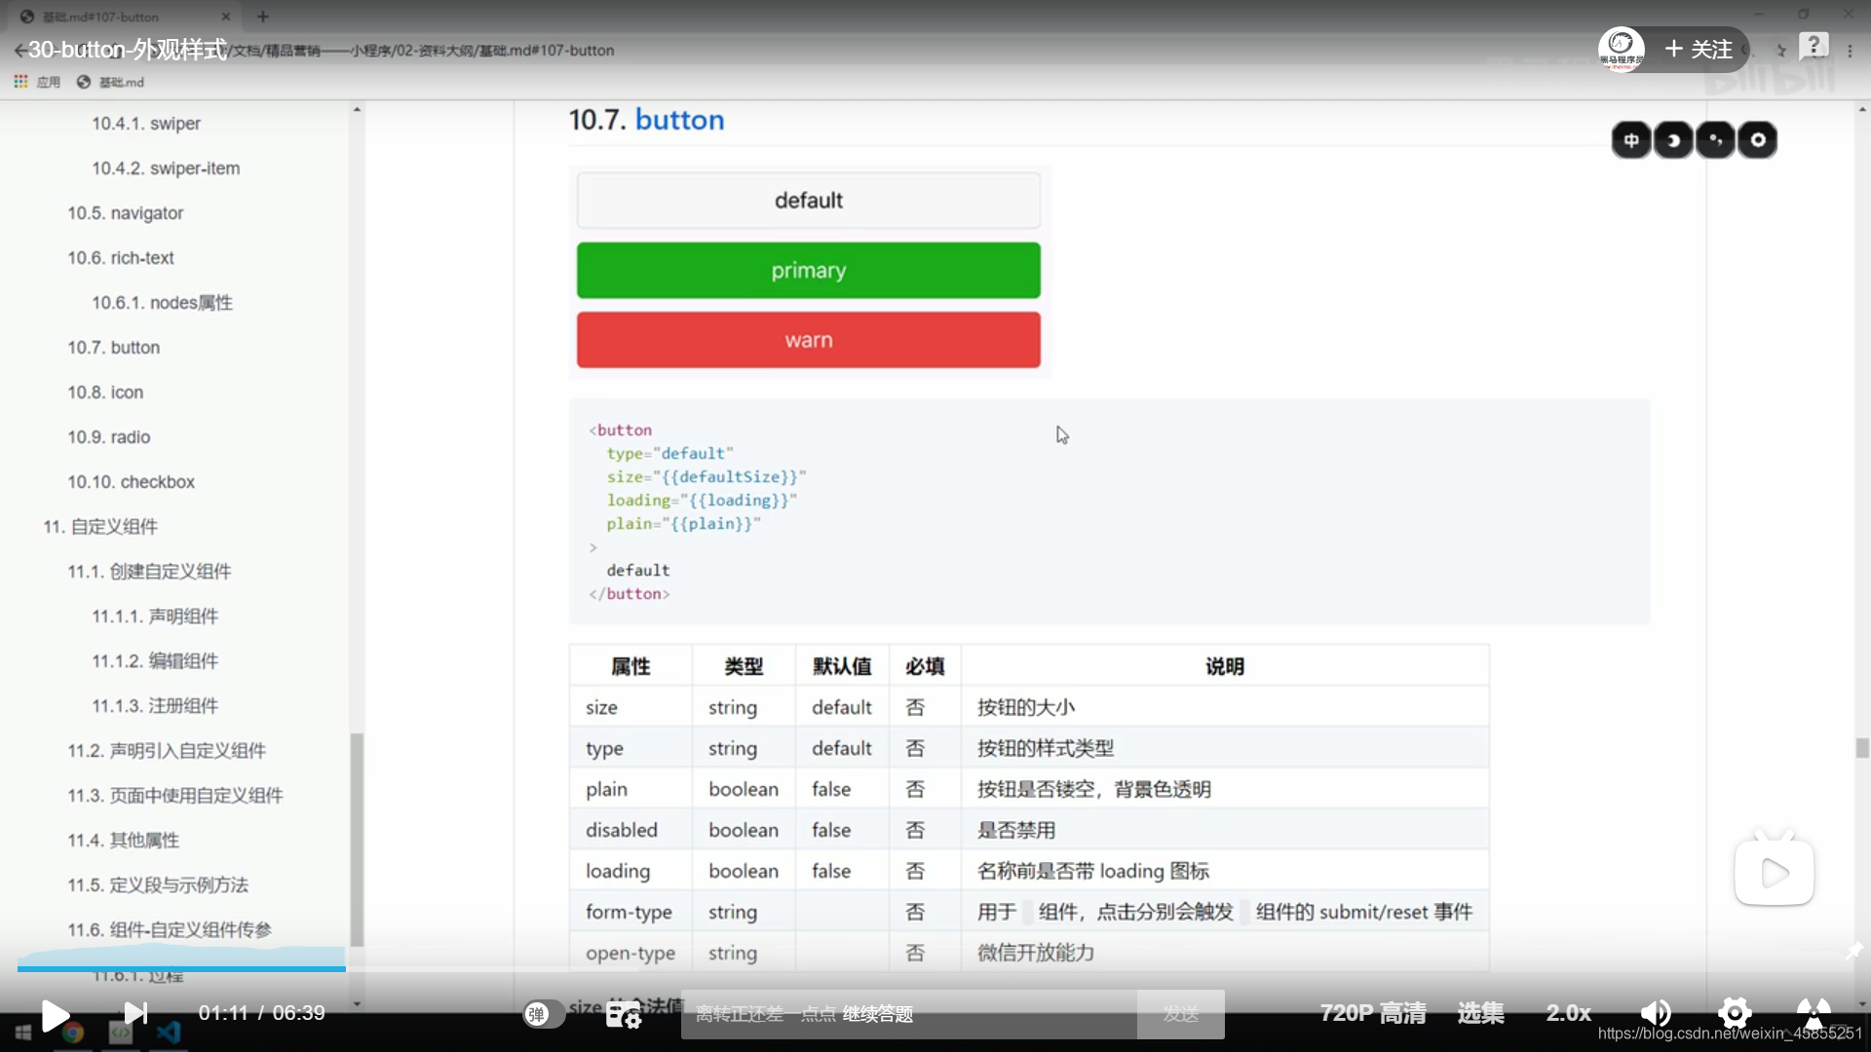Open the 选集 episode list
1871x1052 pixels.
click(1480, 1013)
